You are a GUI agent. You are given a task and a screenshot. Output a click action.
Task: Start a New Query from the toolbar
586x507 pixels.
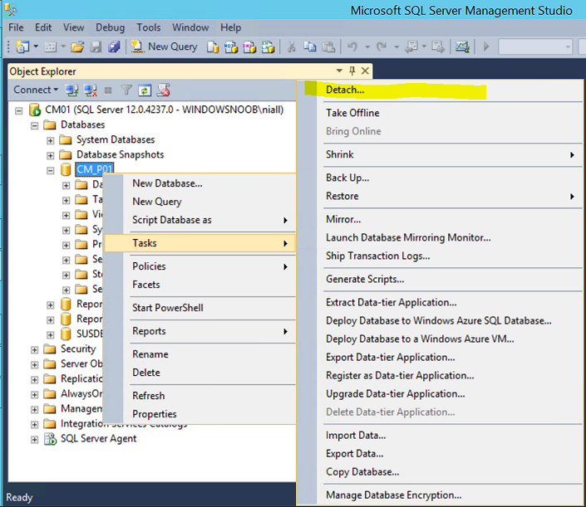pos(164,46)
